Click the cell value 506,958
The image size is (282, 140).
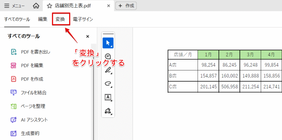coord(230,87)
